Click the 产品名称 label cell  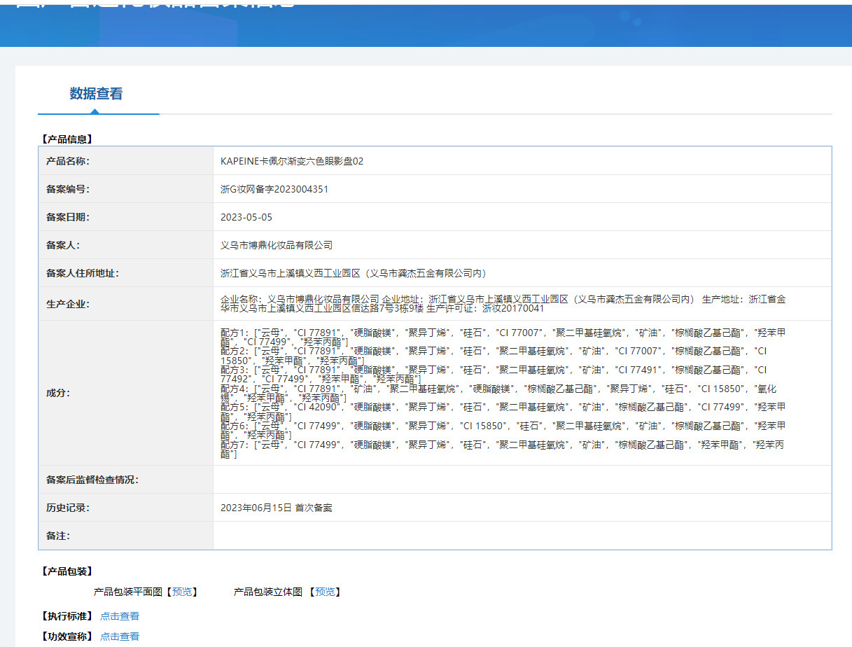(126, 161)
